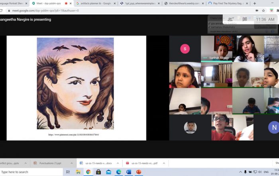Expand options for Punctuations (1).ppt download
Viewport: 279px width, 176px height.
pos(71,163)
